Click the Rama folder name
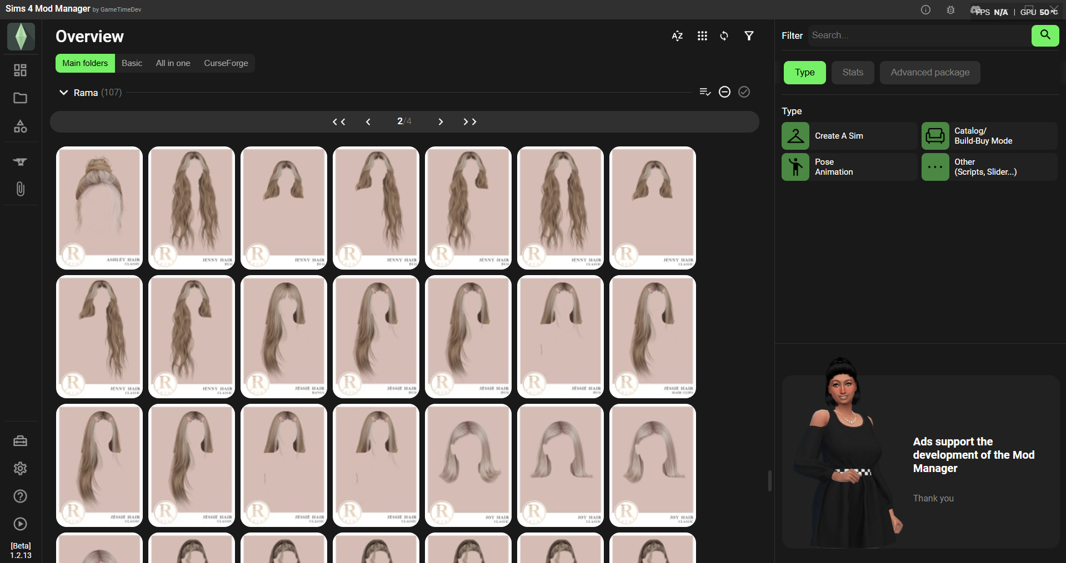Screen dimensions: 1066x563 (x=86, y=93)
